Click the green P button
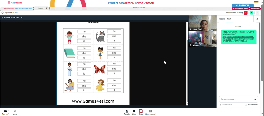The image size is (264, 116). point(252,13)
